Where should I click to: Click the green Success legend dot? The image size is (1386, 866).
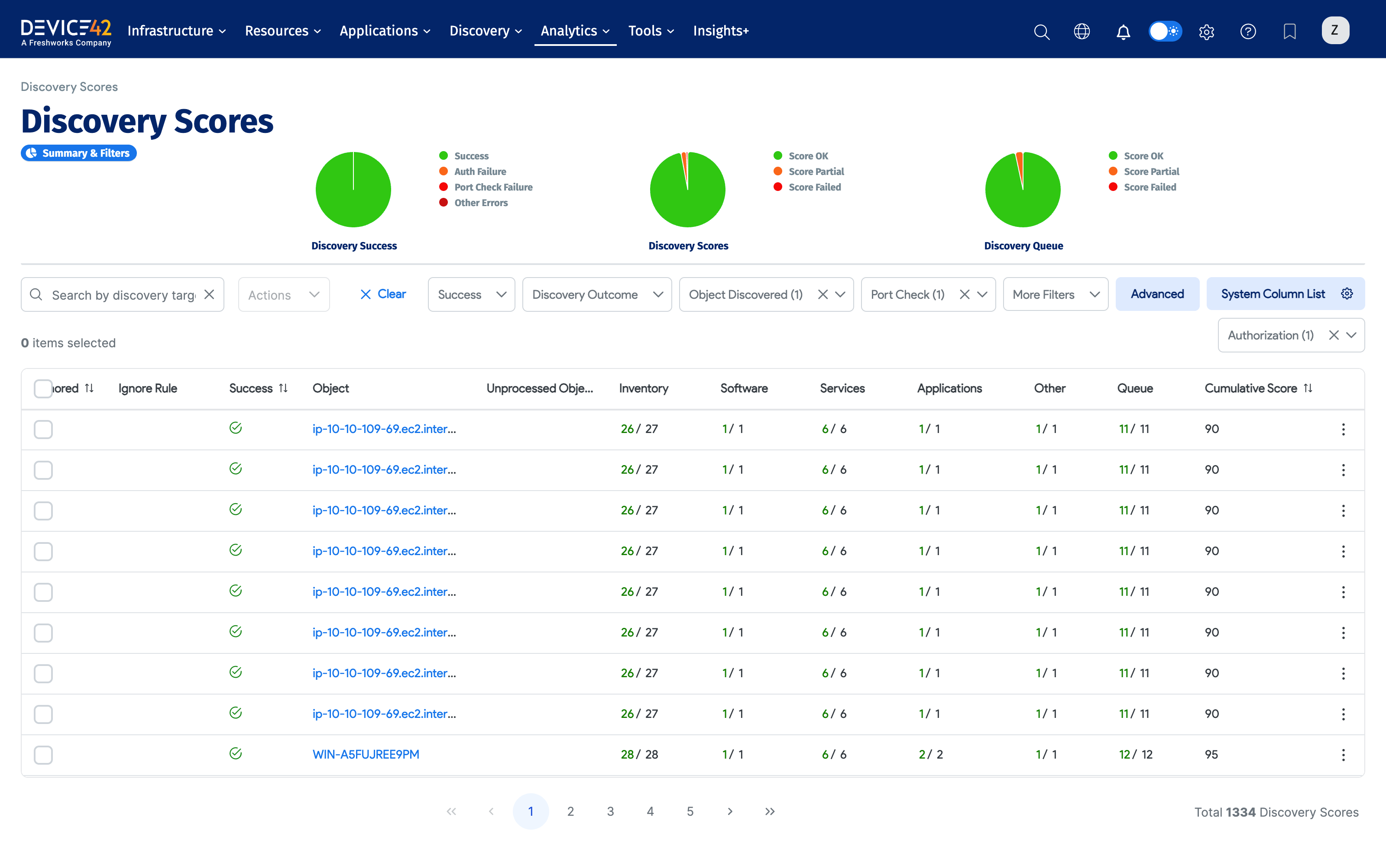[x=443, y=156]
